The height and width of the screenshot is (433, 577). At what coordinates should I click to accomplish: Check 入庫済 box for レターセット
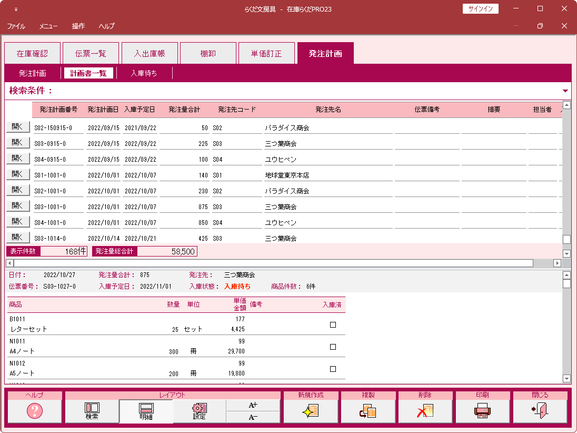pyautogui.click(x=333, y=324)
